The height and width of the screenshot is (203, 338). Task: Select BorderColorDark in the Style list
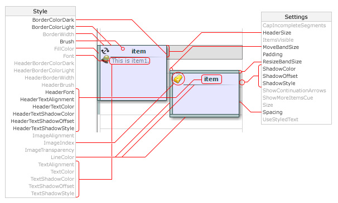(x=53, y=20)
